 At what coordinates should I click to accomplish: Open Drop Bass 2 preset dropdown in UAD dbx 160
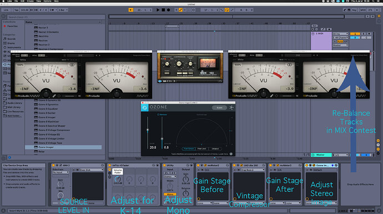point(253,170)
